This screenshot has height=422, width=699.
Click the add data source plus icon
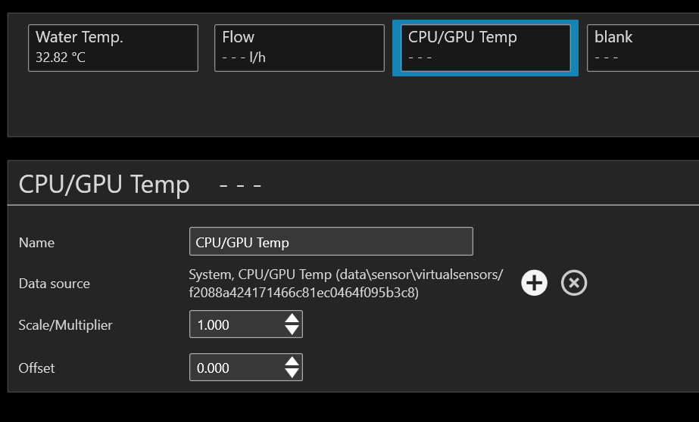click(535, 283)
